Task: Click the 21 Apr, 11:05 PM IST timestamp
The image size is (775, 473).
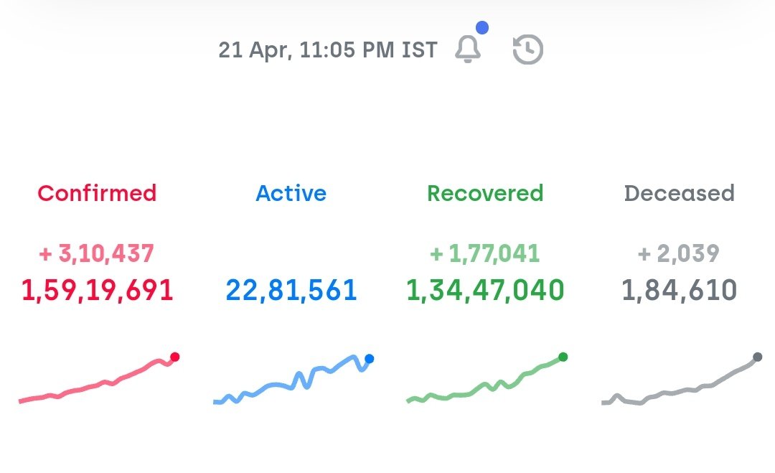Action: pyautogui.click(x=328, y=50)
